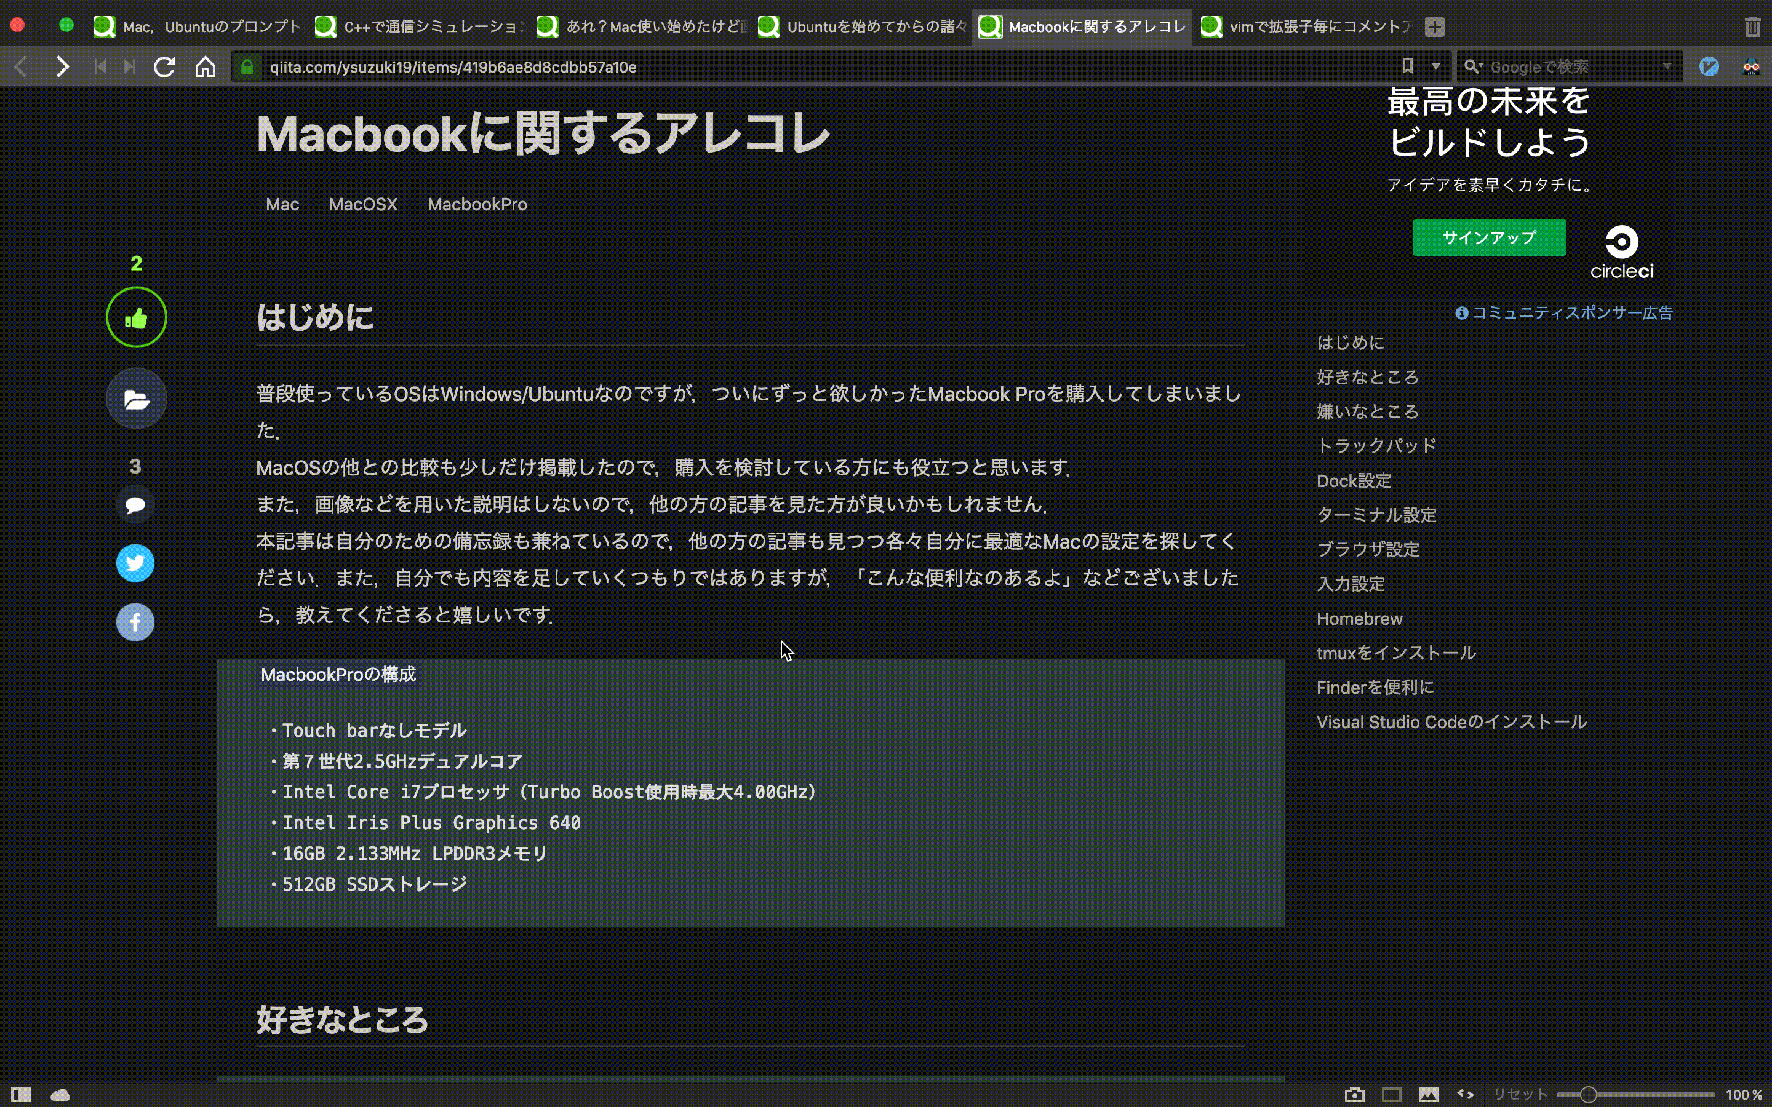Click the blue checkmark extension icon

pyautogui.click(x=1709, y=66)
